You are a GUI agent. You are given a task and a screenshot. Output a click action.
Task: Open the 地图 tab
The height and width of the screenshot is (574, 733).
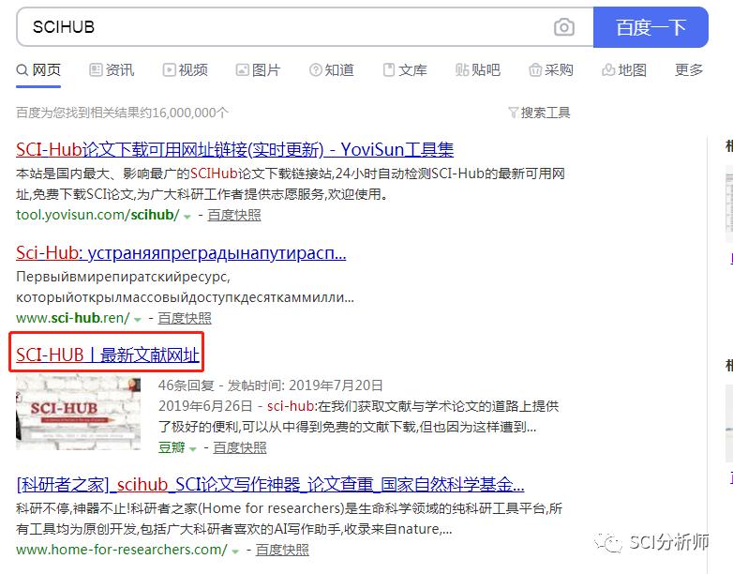624,70
